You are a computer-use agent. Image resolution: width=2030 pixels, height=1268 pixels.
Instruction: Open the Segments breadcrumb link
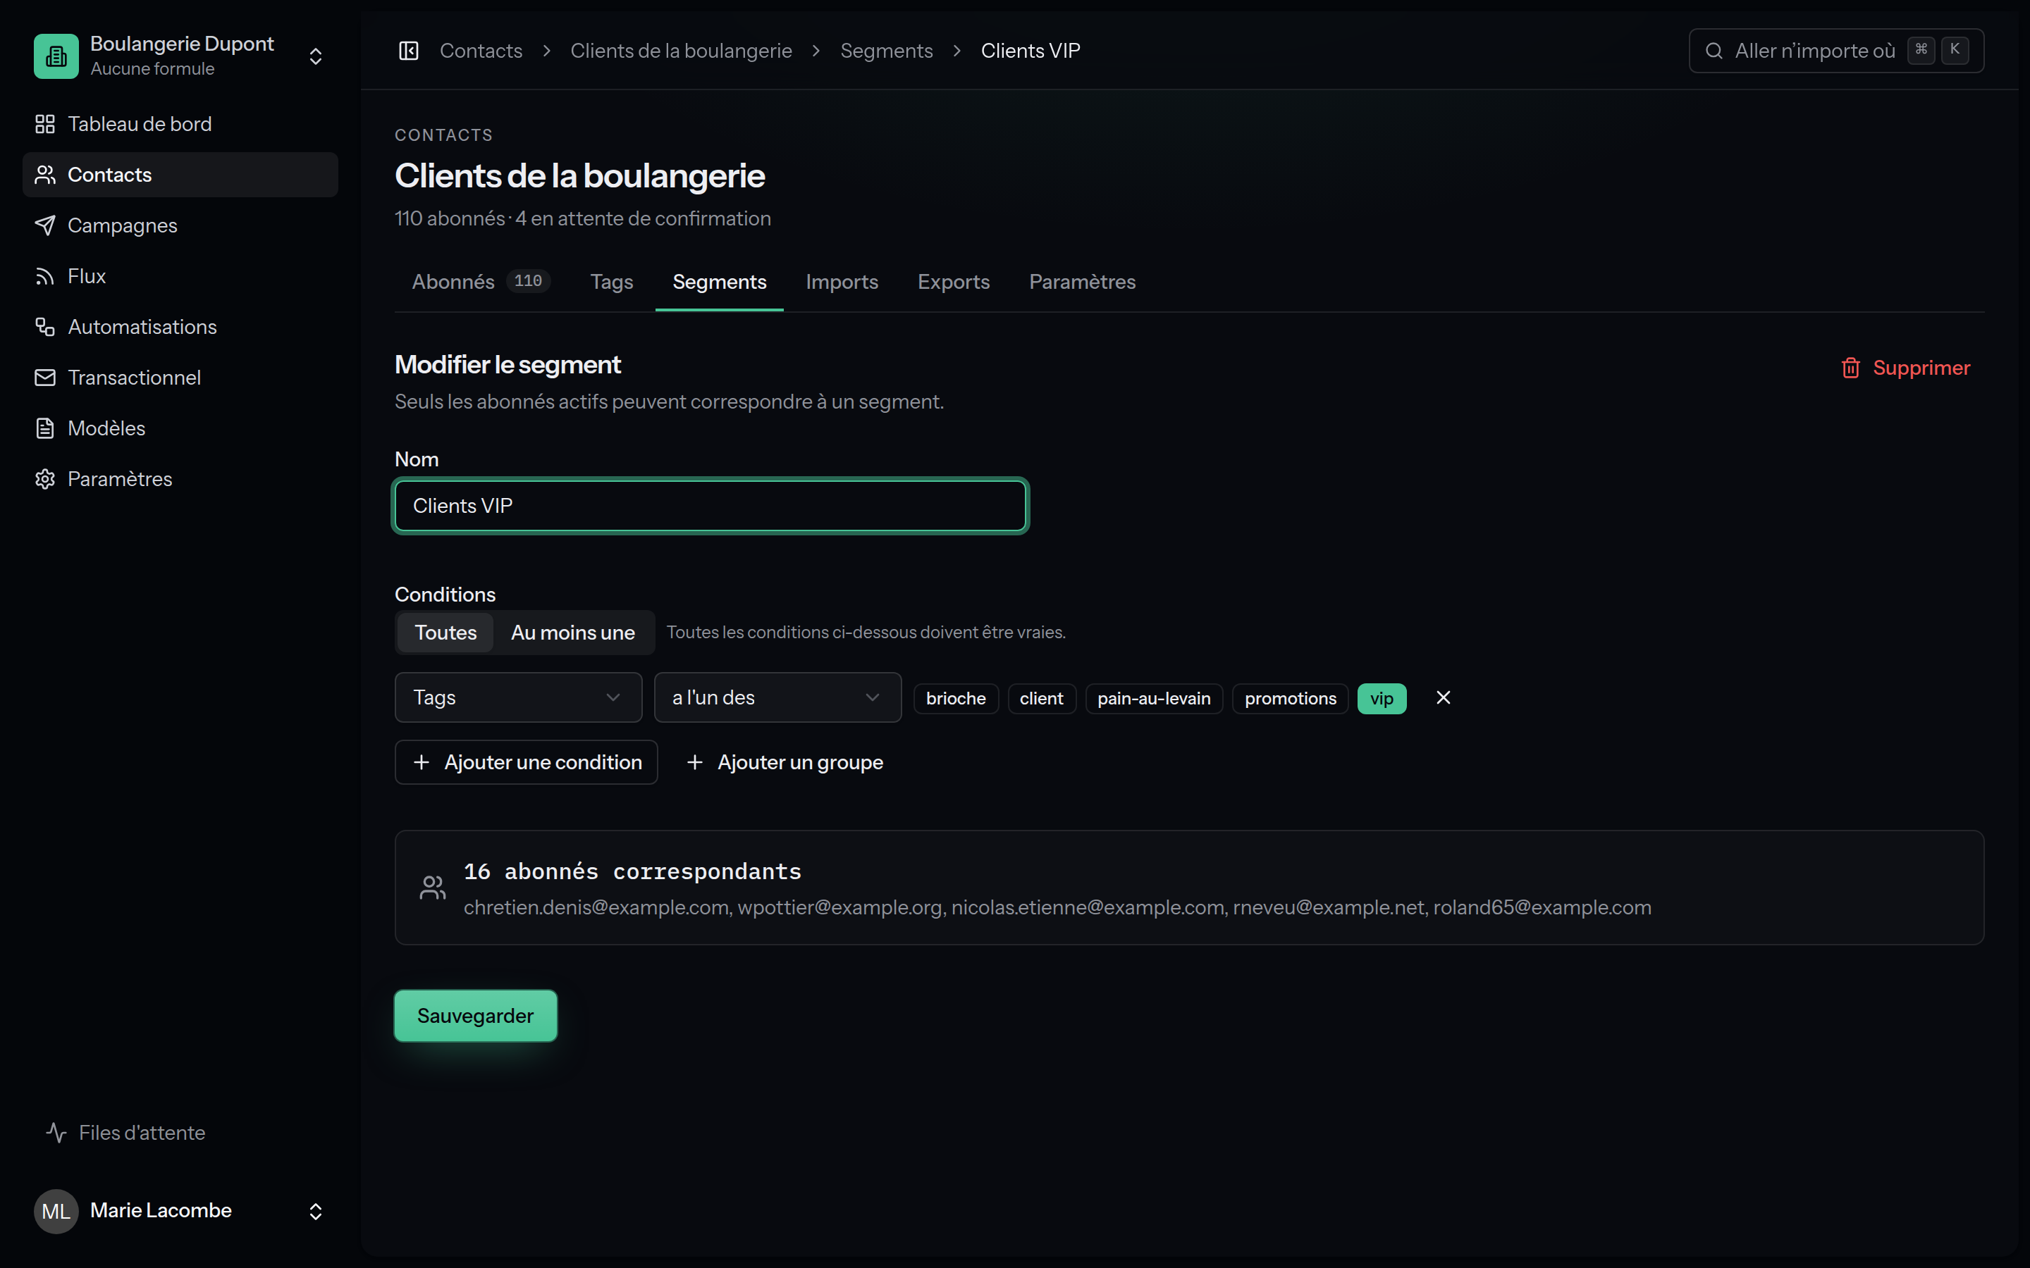[886, 51]
